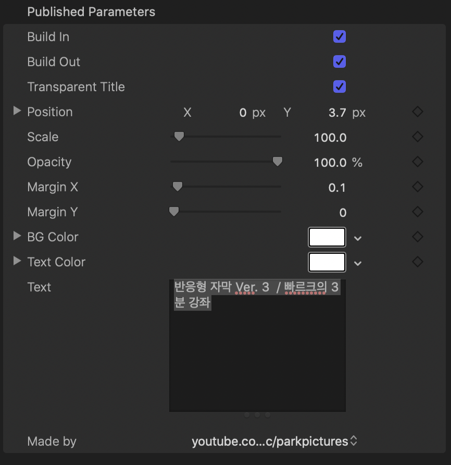The height and width of the screenshot is (465, 451).
Task: Click the Made by label
Action: pyautogui.click(x=52, y=442)
